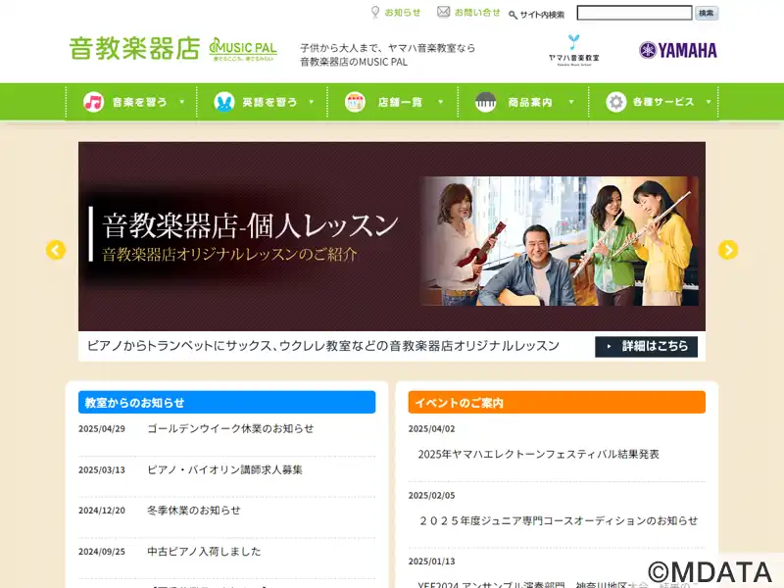Image resolution: width=784 pixels, height=588 pixels.
Task: Open the ジュニア専門コースオーディション notice link
Action: 558,520
